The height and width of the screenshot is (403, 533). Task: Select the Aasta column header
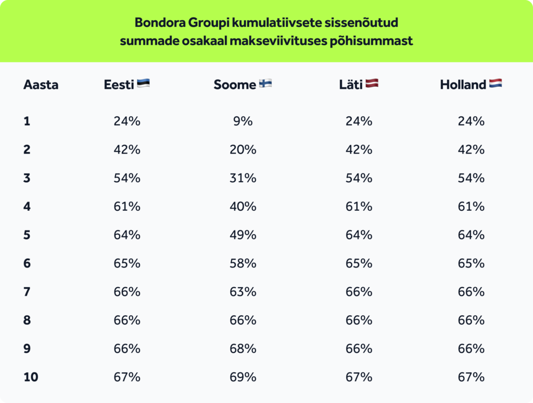pos(41,85)
